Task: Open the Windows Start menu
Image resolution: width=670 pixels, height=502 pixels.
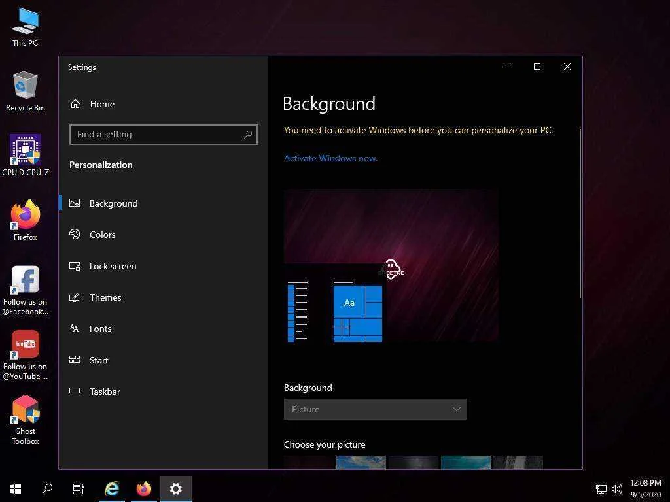Action: [x=16, y=489]
